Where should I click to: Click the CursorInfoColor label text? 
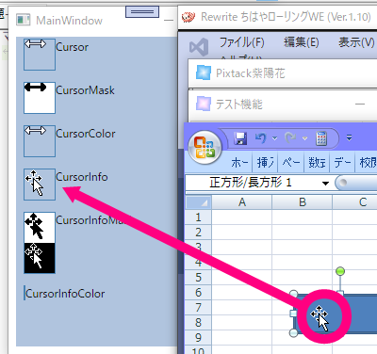click(65, 294)
